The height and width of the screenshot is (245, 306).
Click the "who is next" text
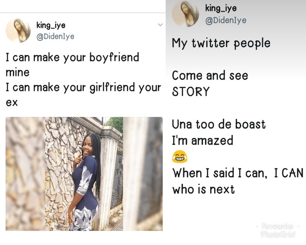pos(203,189)
